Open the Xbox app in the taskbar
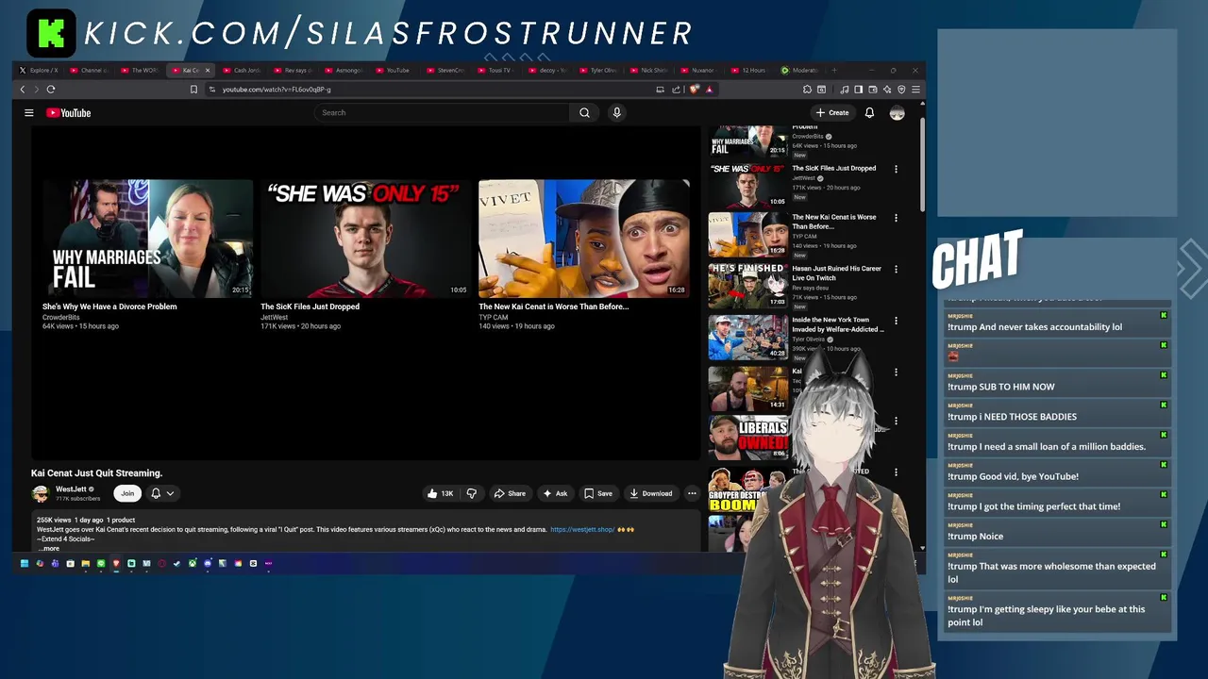The height and width of the screenshot is (679, 1208). [193, 564]
